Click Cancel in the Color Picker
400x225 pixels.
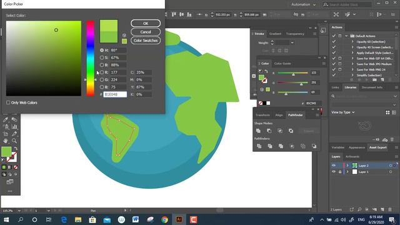point(146,32)
